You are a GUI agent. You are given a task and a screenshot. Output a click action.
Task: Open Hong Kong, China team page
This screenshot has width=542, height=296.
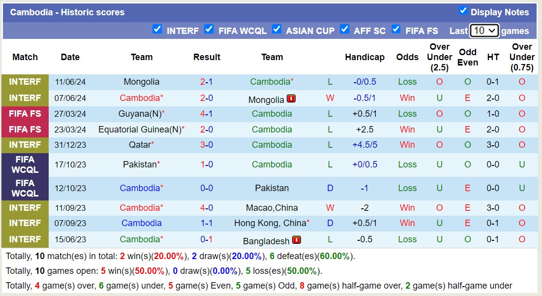pos(270,223)
